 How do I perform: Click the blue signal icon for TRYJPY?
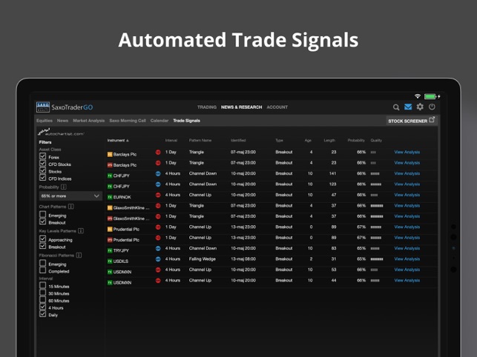pyautogui.click(x=158, y=248)
